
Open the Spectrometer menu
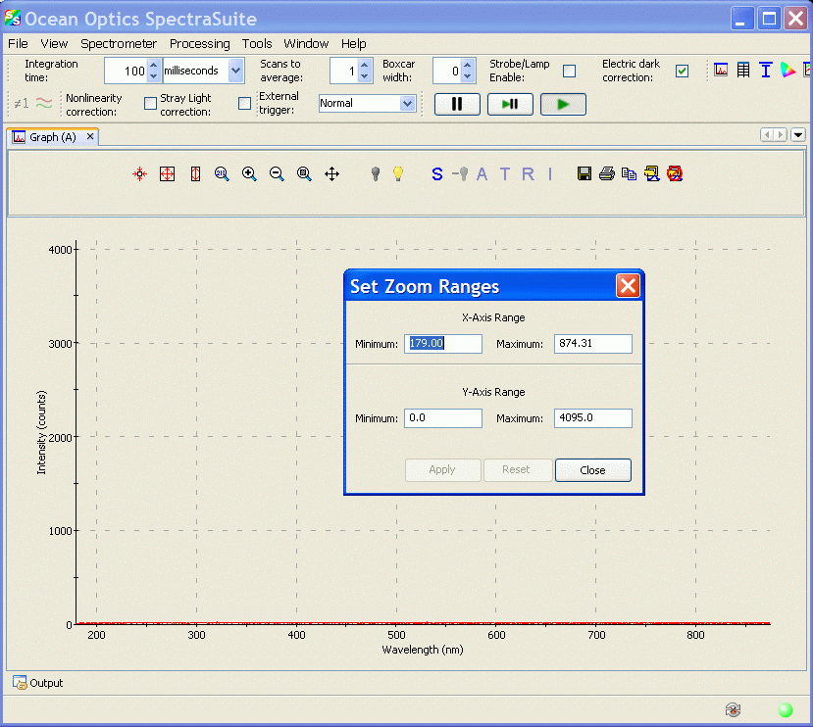[x=119, y=43]
